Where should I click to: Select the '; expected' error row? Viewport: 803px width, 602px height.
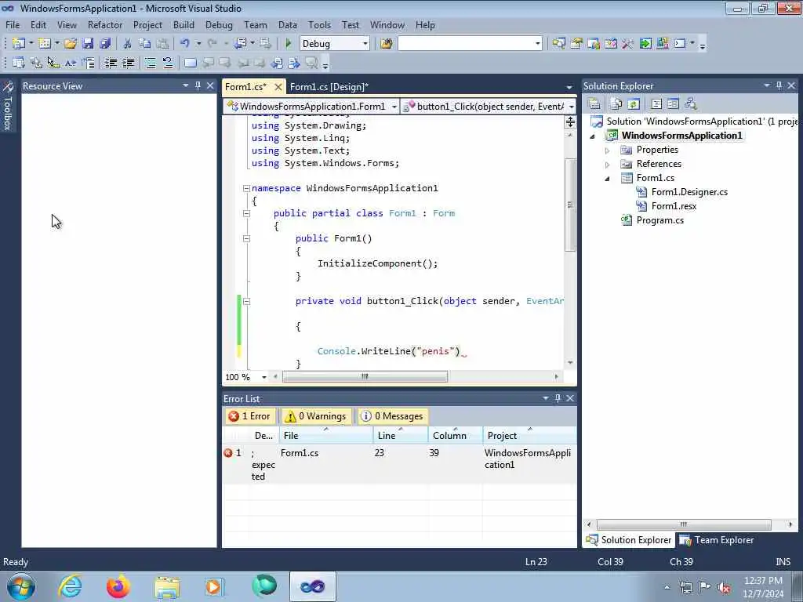pyautogui.click(x=399, y=464)
